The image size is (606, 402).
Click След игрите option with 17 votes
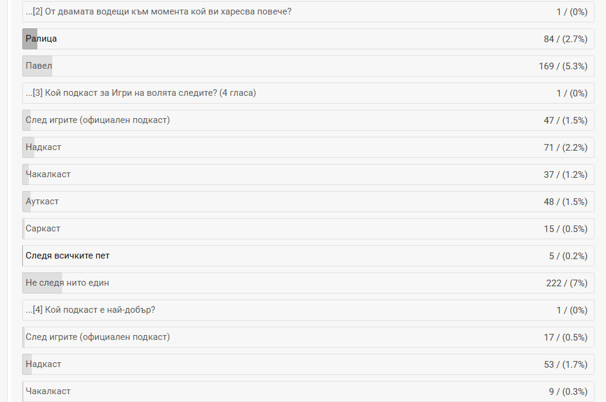98,337
